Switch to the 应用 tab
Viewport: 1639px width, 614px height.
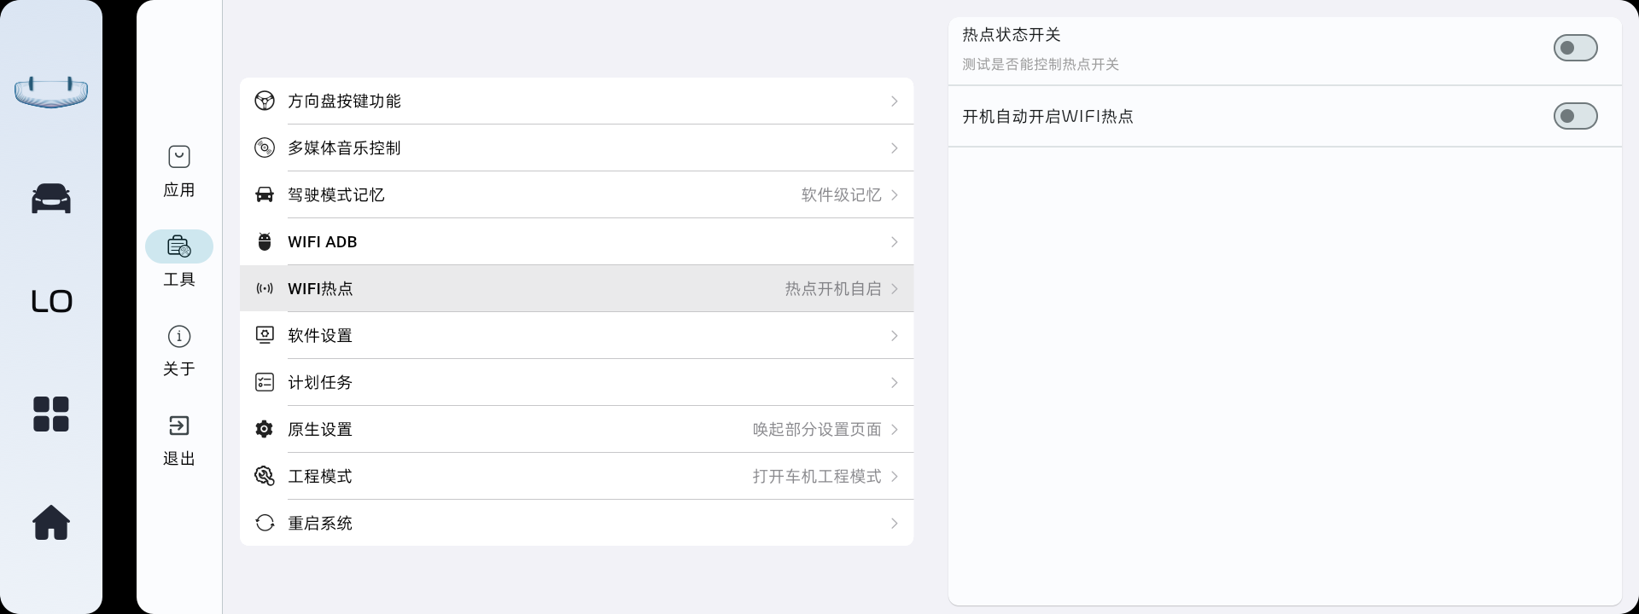point(179,171)
